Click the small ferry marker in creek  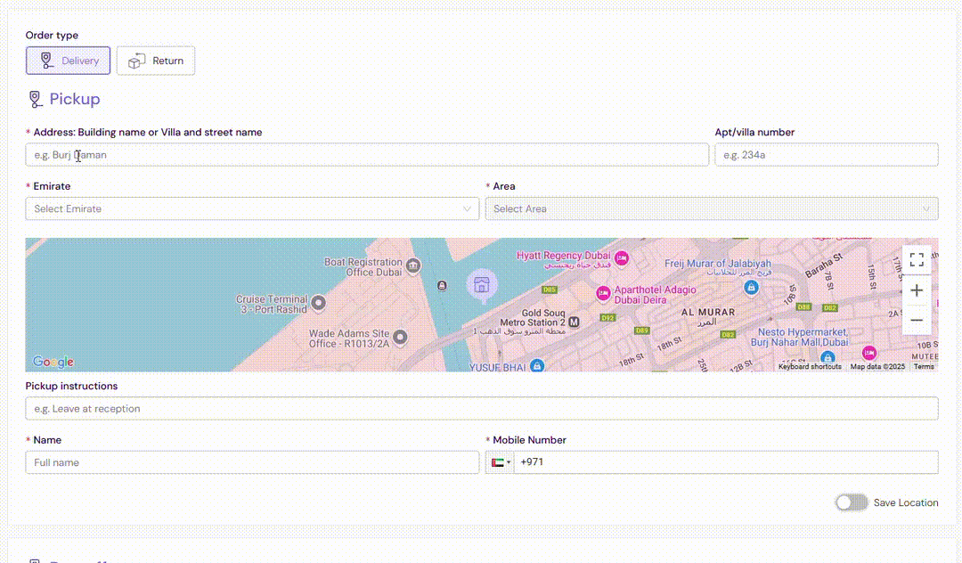442,286
